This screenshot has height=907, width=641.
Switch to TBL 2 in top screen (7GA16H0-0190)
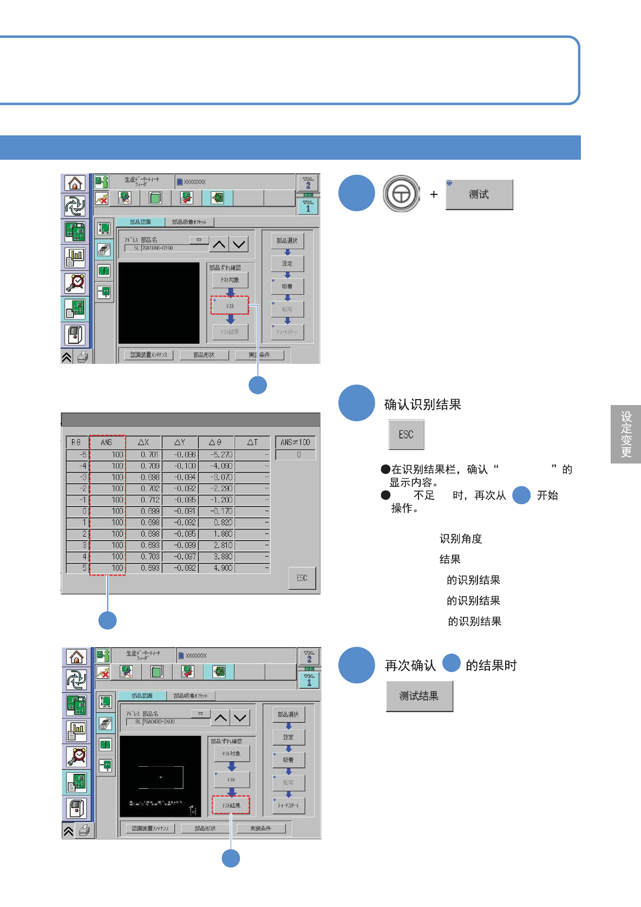tap(308, 182)
